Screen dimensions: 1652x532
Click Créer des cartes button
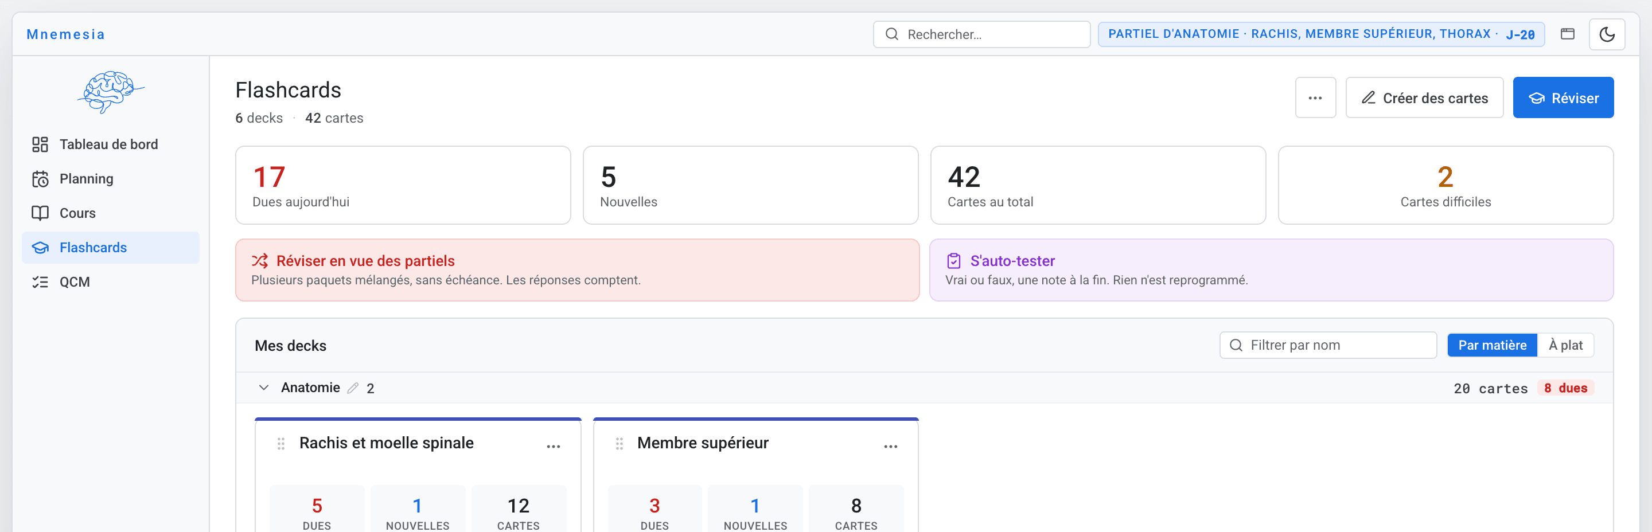(x=1424, y=98)
